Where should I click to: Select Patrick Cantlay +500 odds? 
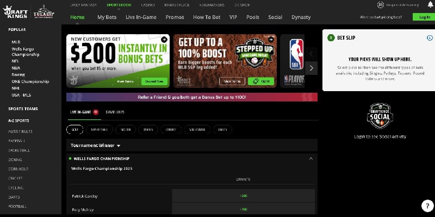point(243,196)
